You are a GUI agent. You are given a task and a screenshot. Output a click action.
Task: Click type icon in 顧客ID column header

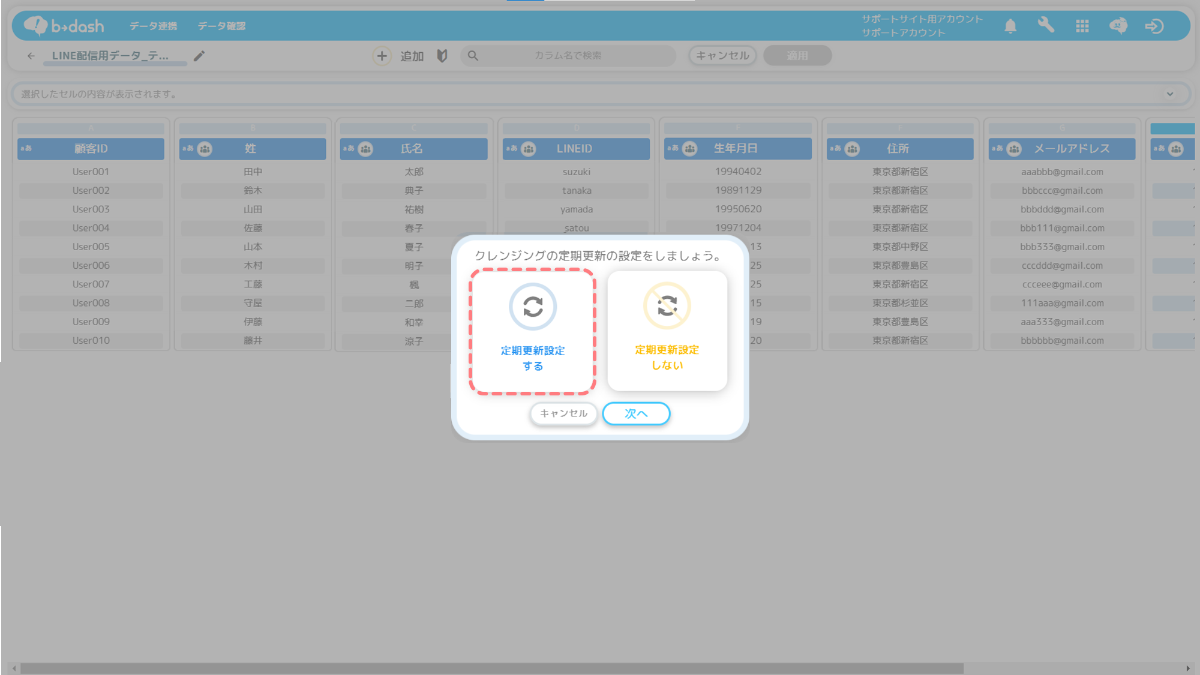point(26,149)
